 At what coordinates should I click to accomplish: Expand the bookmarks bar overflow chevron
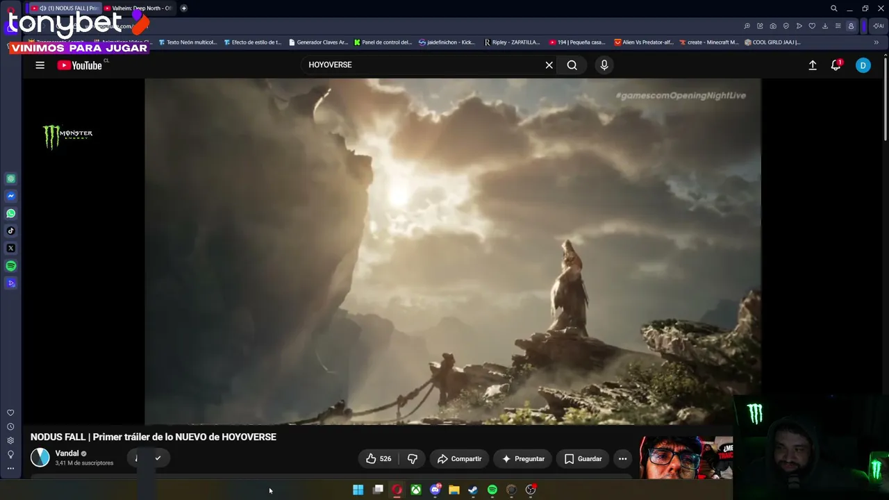(x=876, y=42)
